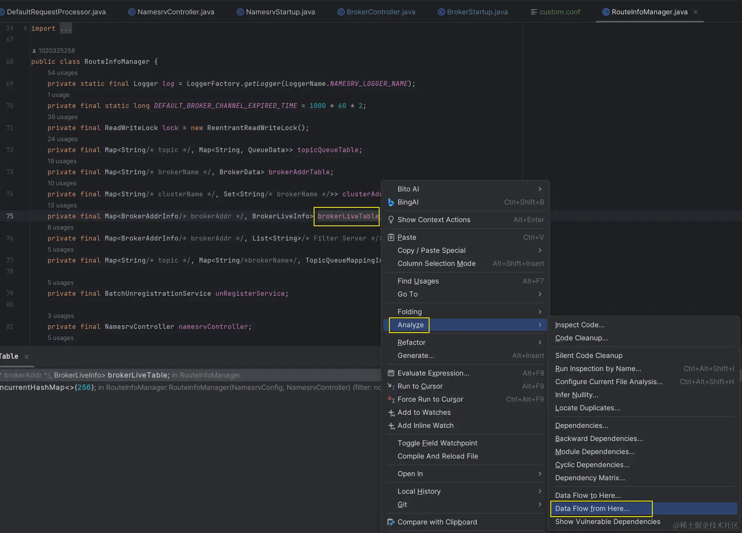
Task: Expand the Bito AI submenu arrow
Action: (x=540, y=189)
